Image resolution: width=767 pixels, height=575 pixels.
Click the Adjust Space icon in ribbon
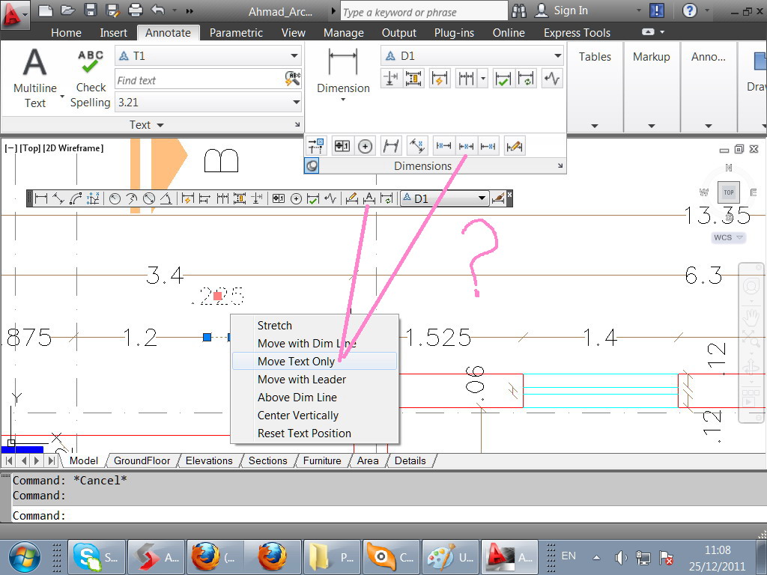click(x=413, y=78)
